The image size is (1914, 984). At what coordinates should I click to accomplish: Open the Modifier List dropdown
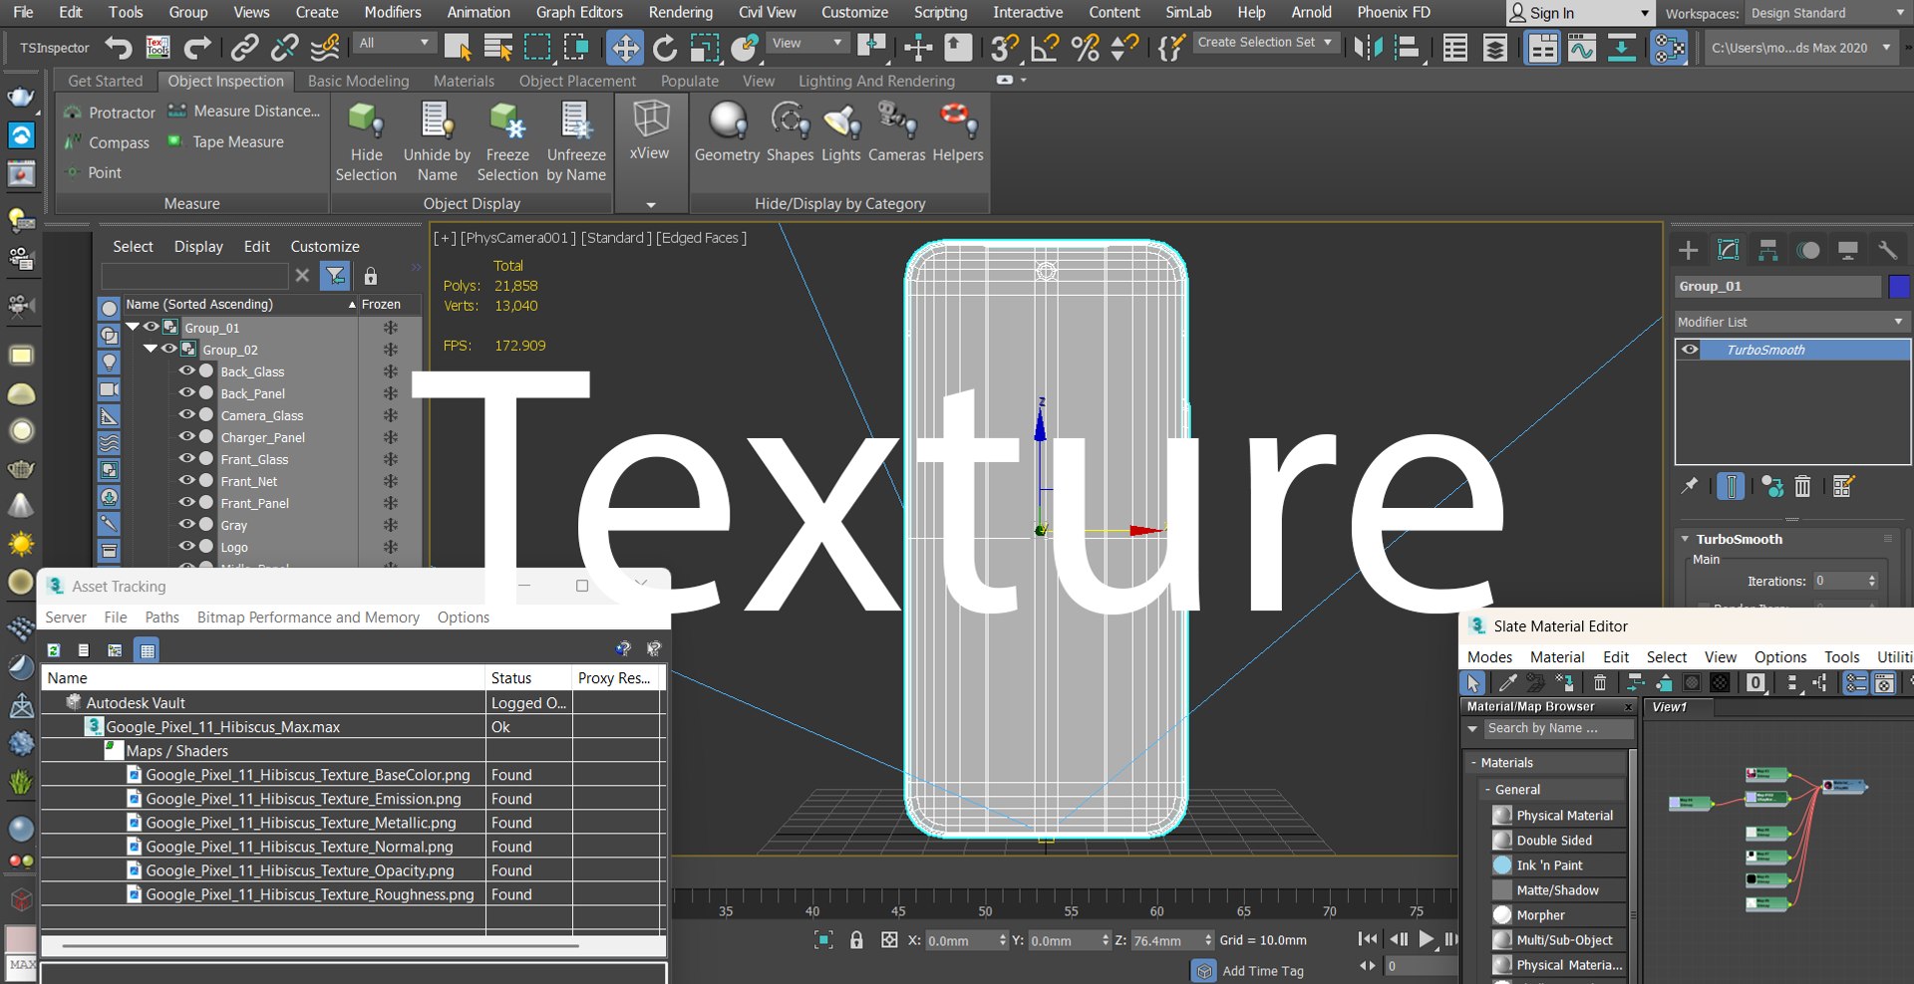[1790, 322]
